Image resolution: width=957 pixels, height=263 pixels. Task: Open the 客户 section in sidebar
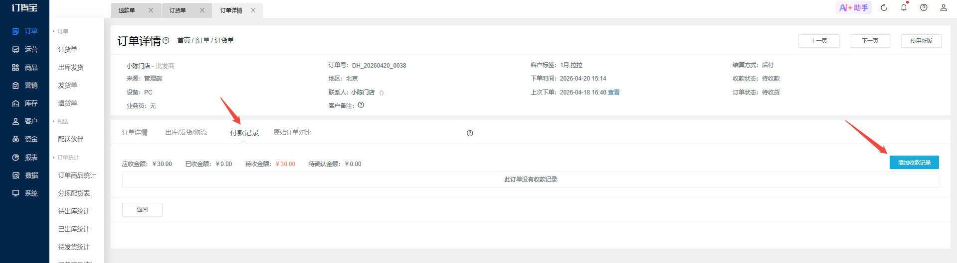pyautogui.click(x=25, y=121)
